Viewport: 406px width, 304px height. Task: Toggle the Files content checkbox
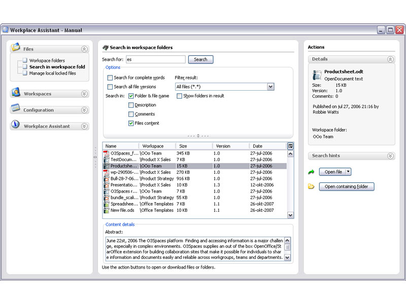(x=131, y=123)
